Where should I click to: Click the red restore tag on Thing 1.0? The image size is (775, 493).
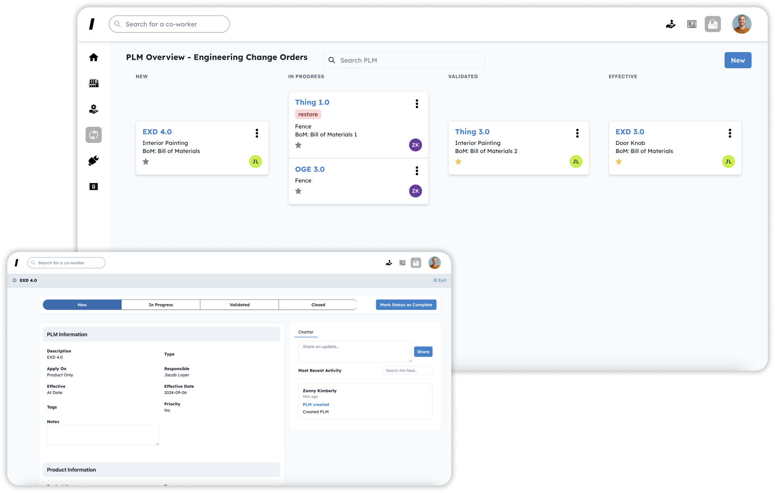pos(308,114)
